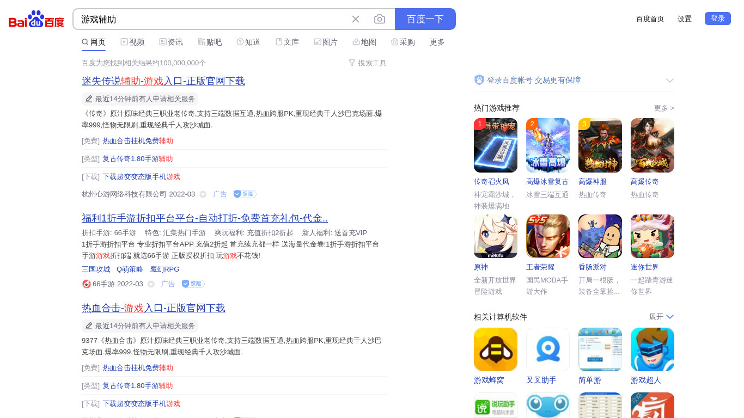Open 设置 menu
Screen dimensions: 744x418
(685, 19)
